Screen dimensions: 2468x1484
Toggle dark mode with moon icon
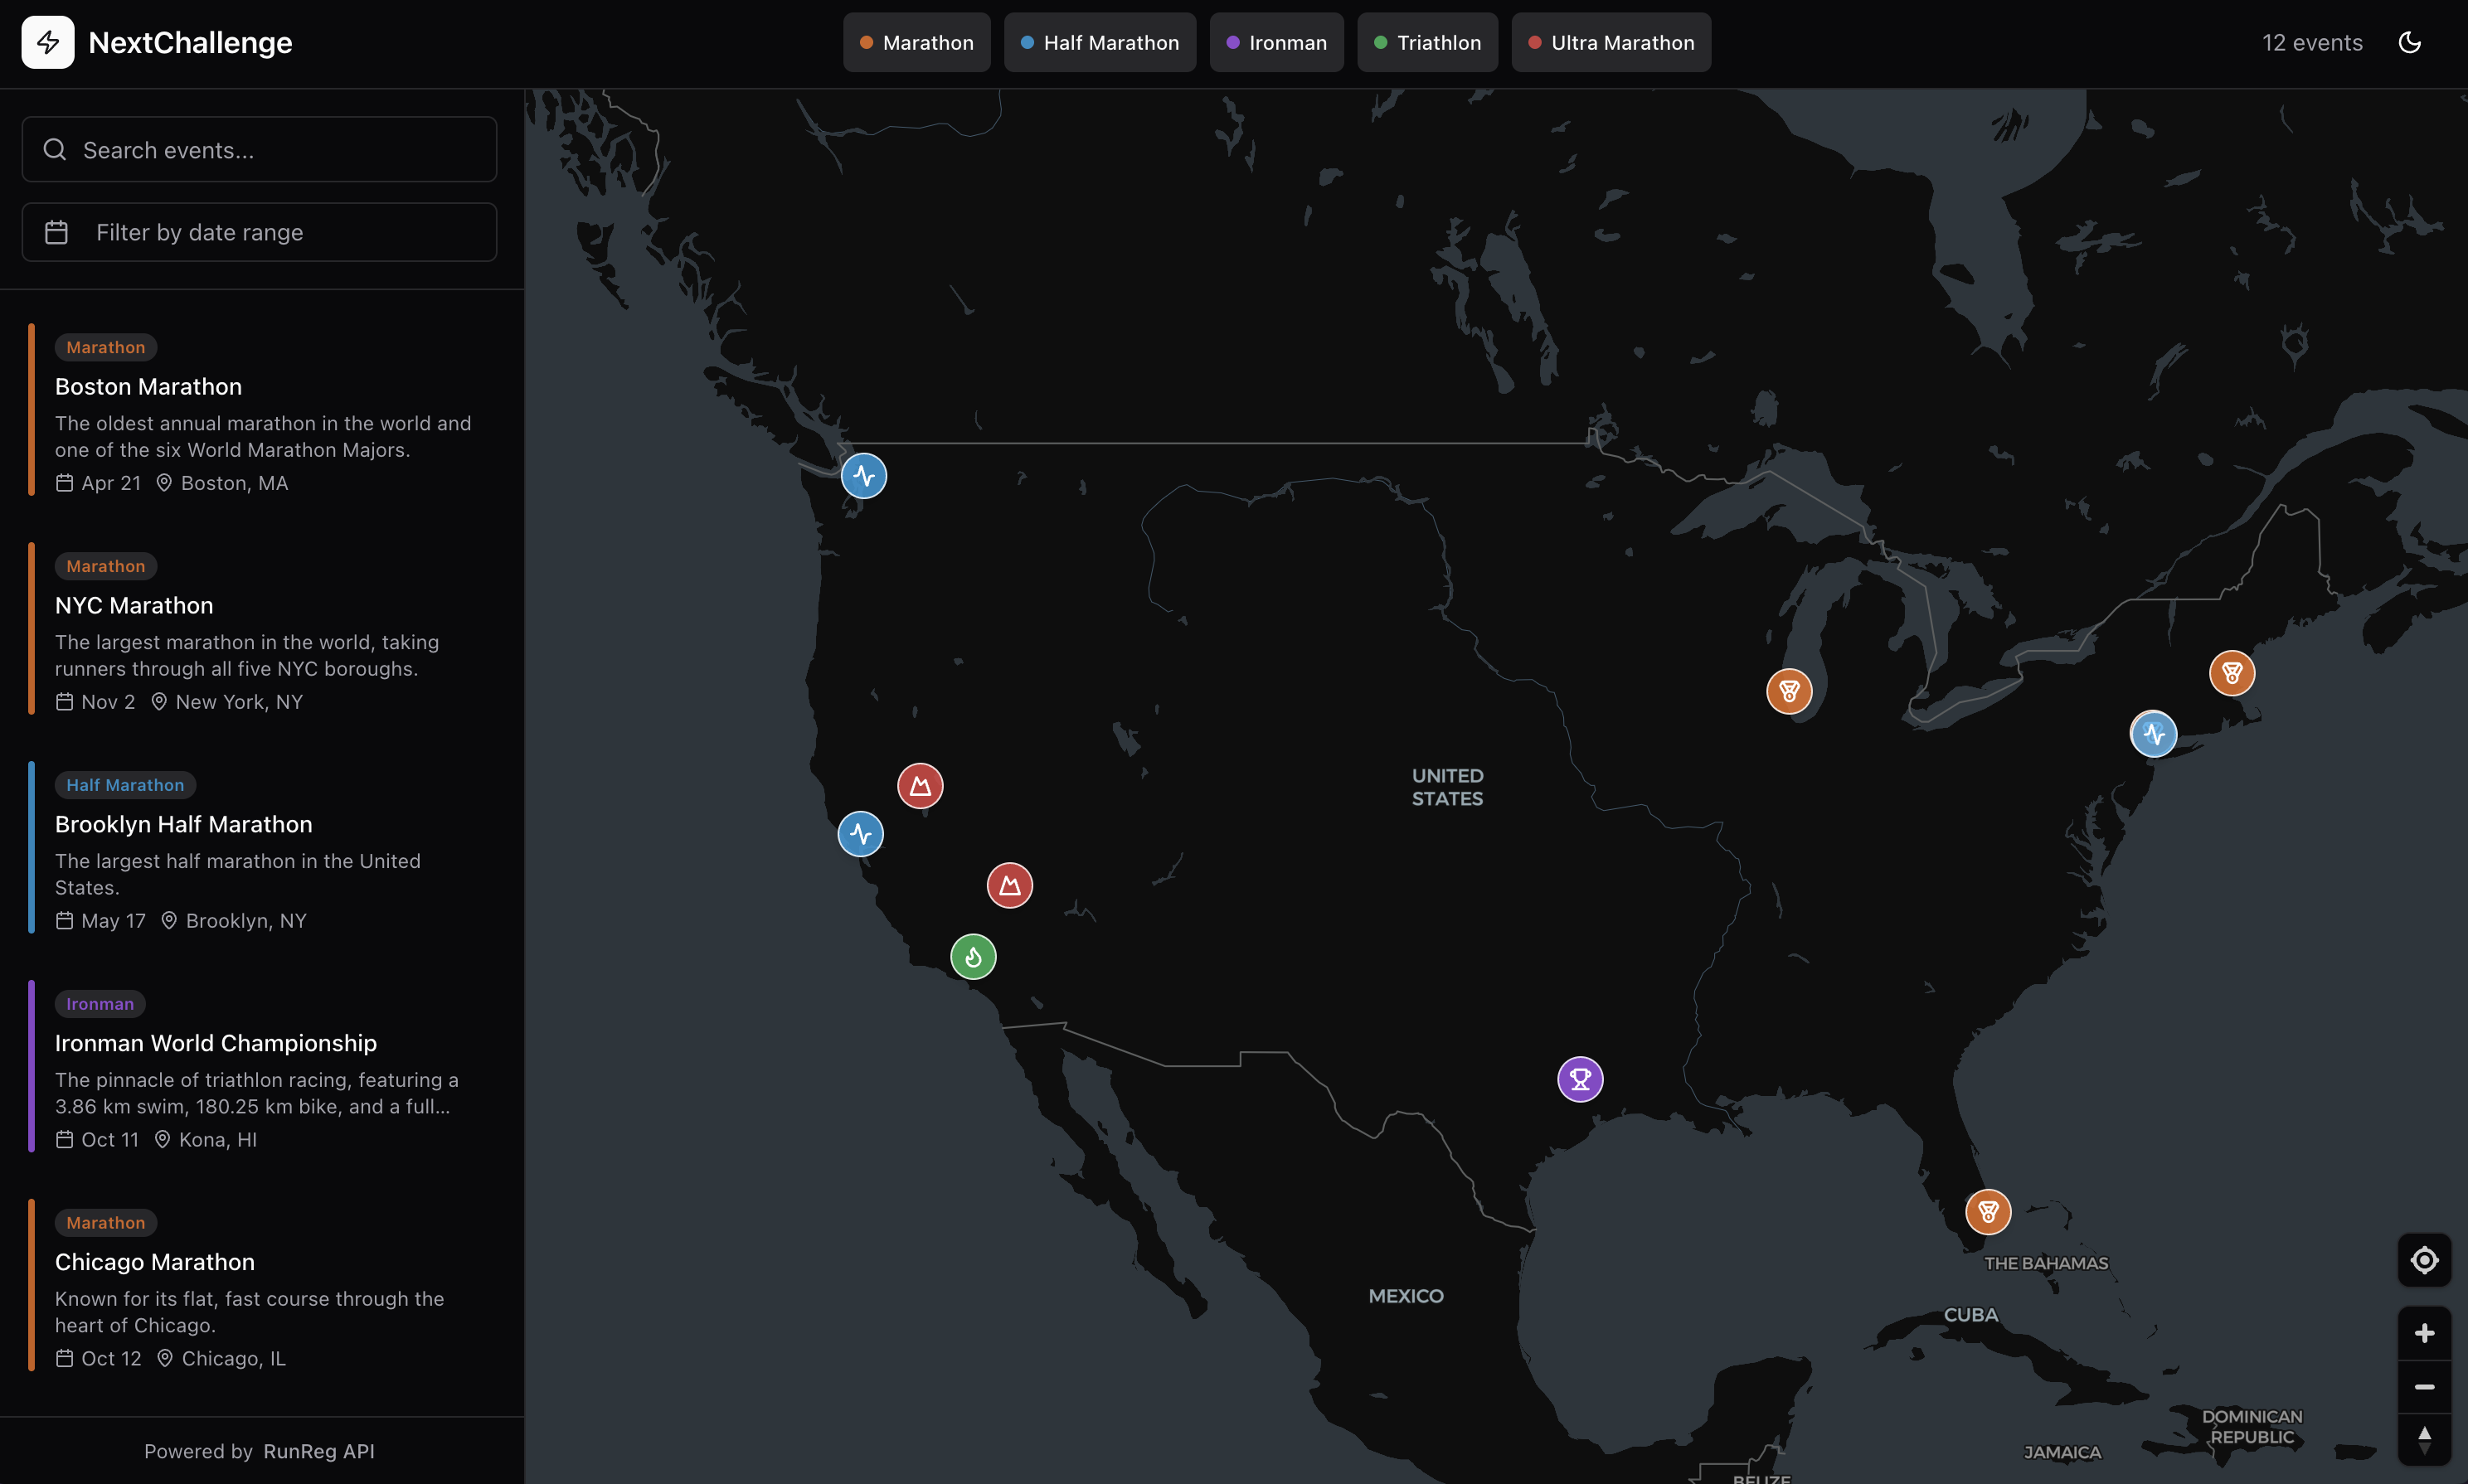pyautogui.click(x=2410, y=42)
